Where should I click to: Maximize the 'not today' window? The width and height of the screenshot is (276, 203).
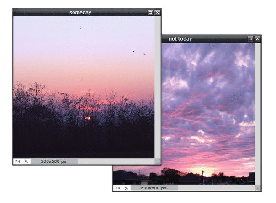(x=250, y=39)
